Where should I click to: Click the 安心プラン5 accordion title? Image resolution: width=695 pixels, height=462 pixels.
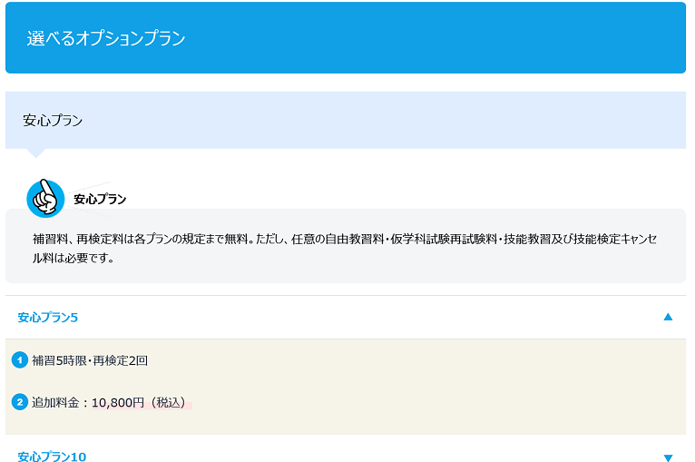(x=48, y=317)
